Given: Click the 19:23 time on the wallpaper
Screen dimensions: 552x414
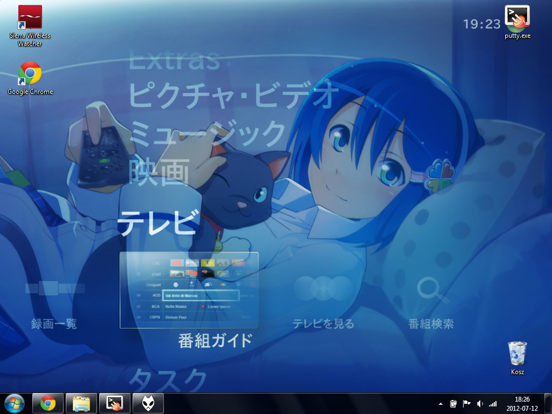Looking at the screenshot, I should click(481, 24).
